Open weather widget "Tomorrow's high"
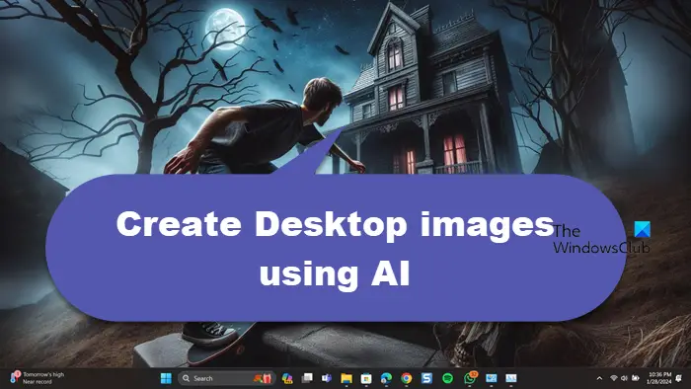 pos(38,378)
